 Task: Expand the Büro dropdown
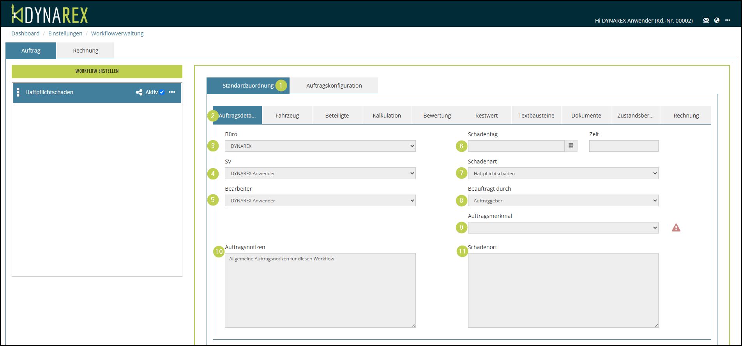point(320,146)
